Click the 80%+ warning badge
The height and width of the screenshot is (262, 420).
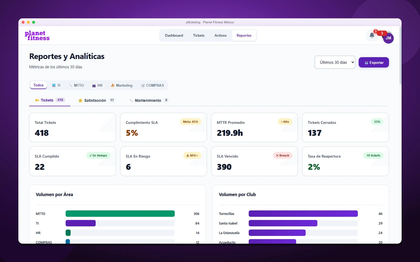point(192,156)
